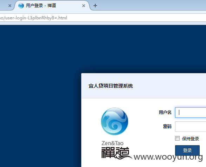The height and width of the screenshot is (167, 206).
Task: Click the Zen&Tao text
Action: pyautogui.click(x=112, y=143)
